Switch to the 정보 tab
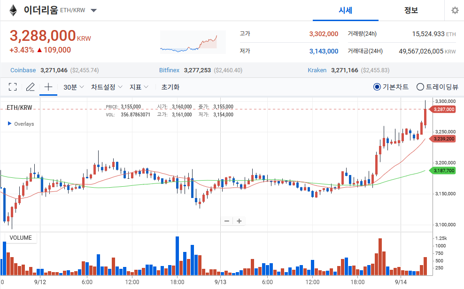This screenshot has width=464, height=289. [411, 11]
